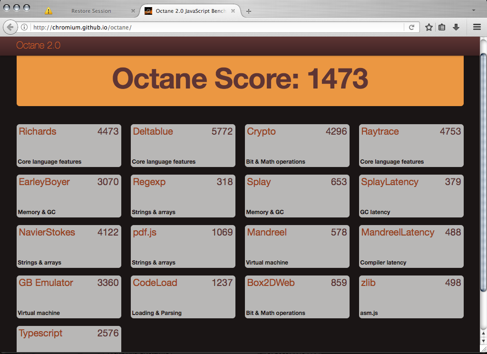
Task: Click the vertical scrollbar thumb
Action: click(x=483, y=173)
